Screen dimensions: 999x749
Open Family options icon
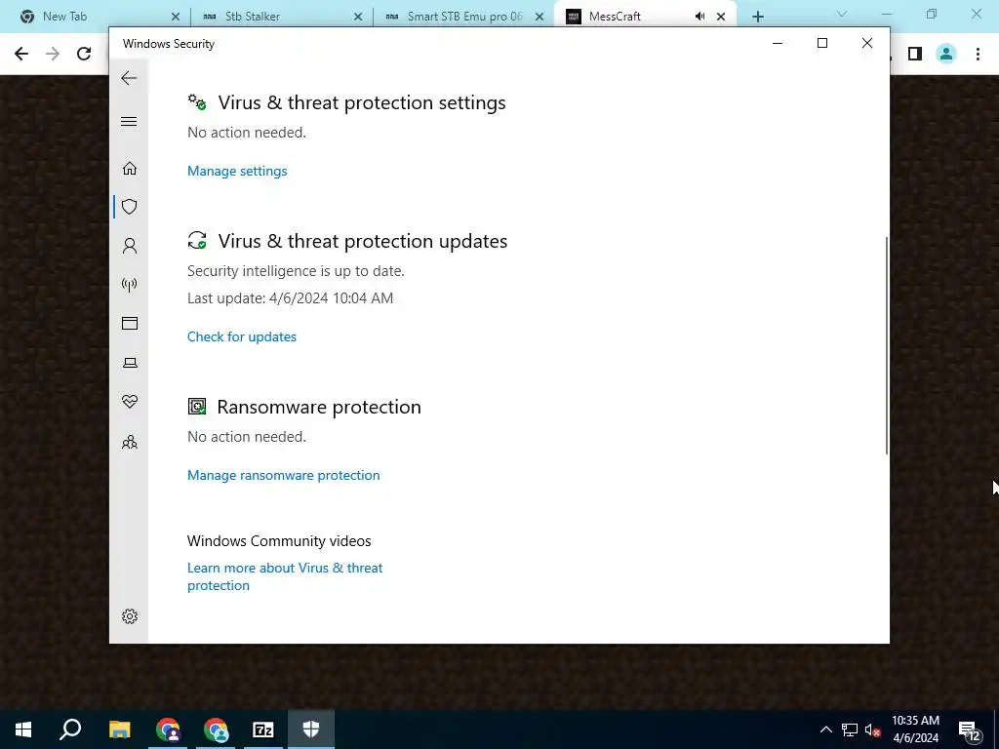click(x=130, y=442)
